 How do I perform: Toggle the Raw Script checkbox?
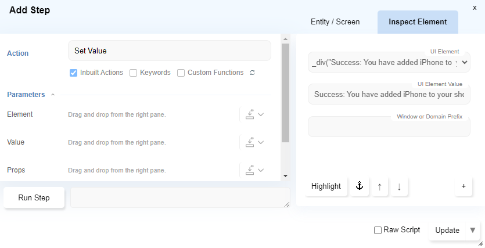[x=378, y=230]
